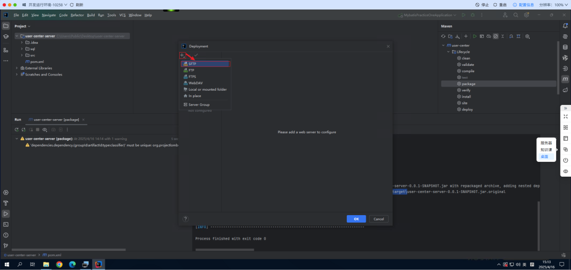Screen dimensions: 571x270
Task: Toggle eye view option in Run toolbar
Action: pyautogui.click(x=44, y=129)
